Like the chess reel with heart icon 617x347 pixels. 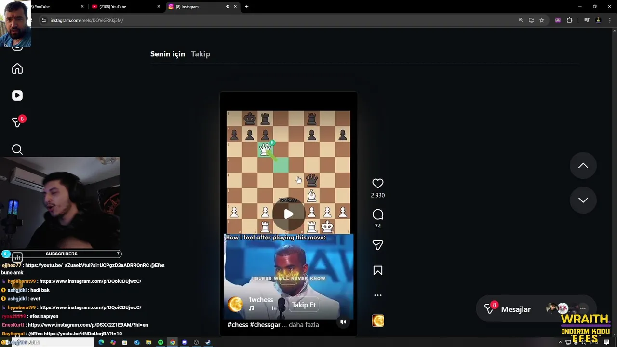378,183
